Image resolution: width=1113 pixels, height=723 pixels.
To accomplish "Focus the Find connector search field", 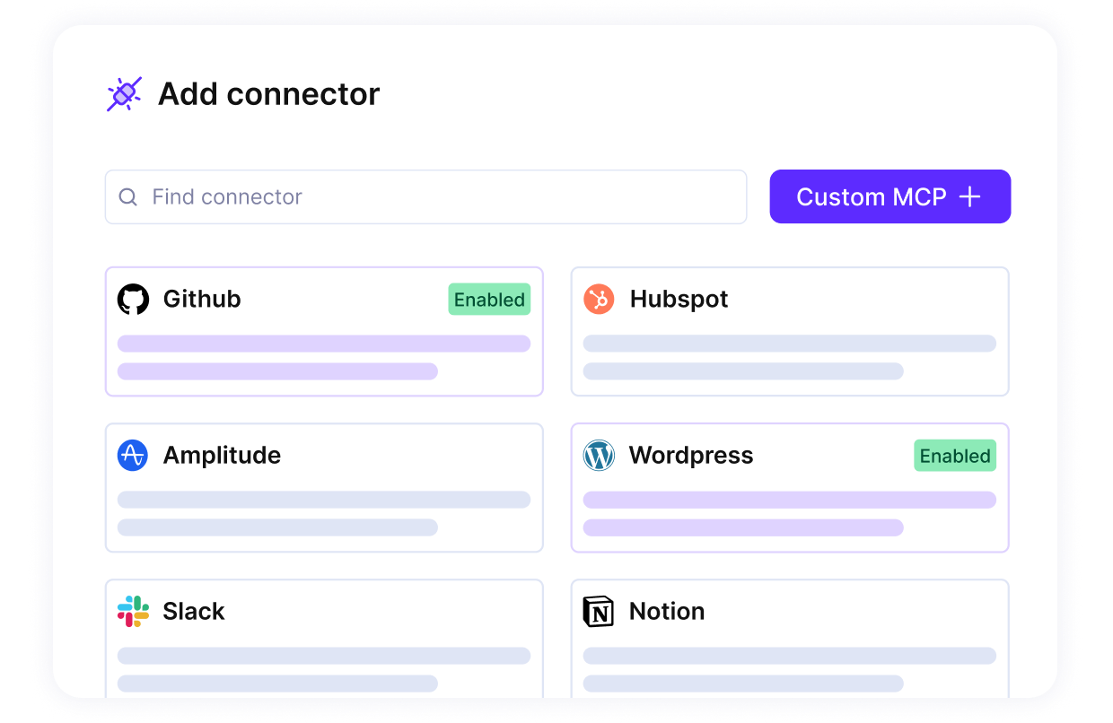I will click(x=425, y=196).
